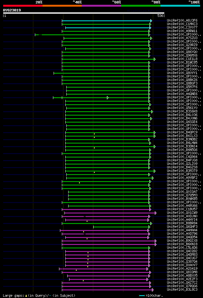Select label UniRef100_Q5M7F6
Image resolution: width=203 pixels, height=298 pixels.
pos(182,87)
